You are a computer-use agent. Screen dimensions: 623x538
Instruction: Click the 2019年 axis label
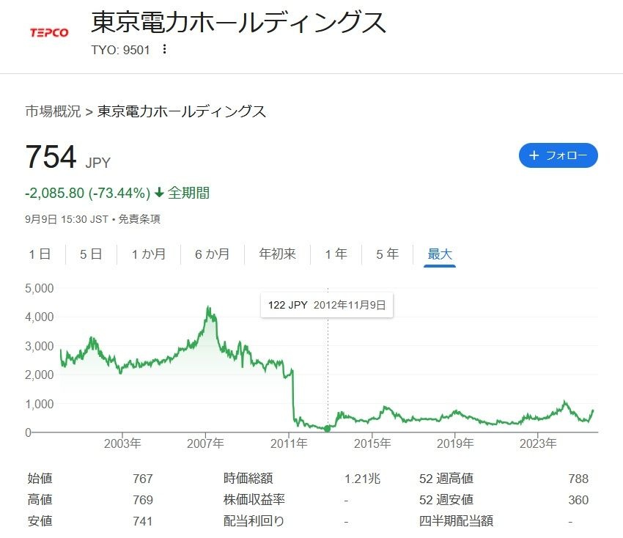coord(455,443)
